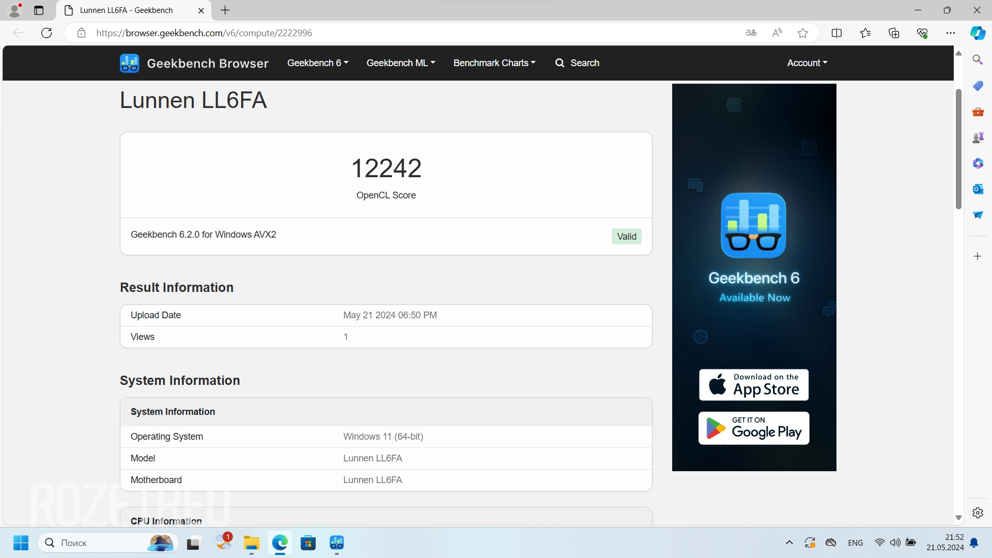Click Geekbench 6.2.0 for Windows AVX2 text

(x=204, y=235)
